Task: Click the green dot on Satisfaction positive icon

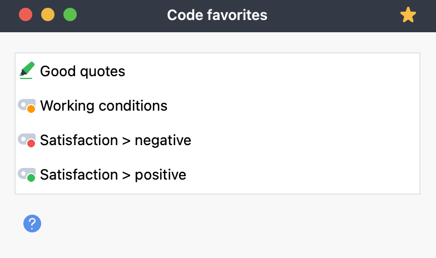Action: click(x=31, y=178)
